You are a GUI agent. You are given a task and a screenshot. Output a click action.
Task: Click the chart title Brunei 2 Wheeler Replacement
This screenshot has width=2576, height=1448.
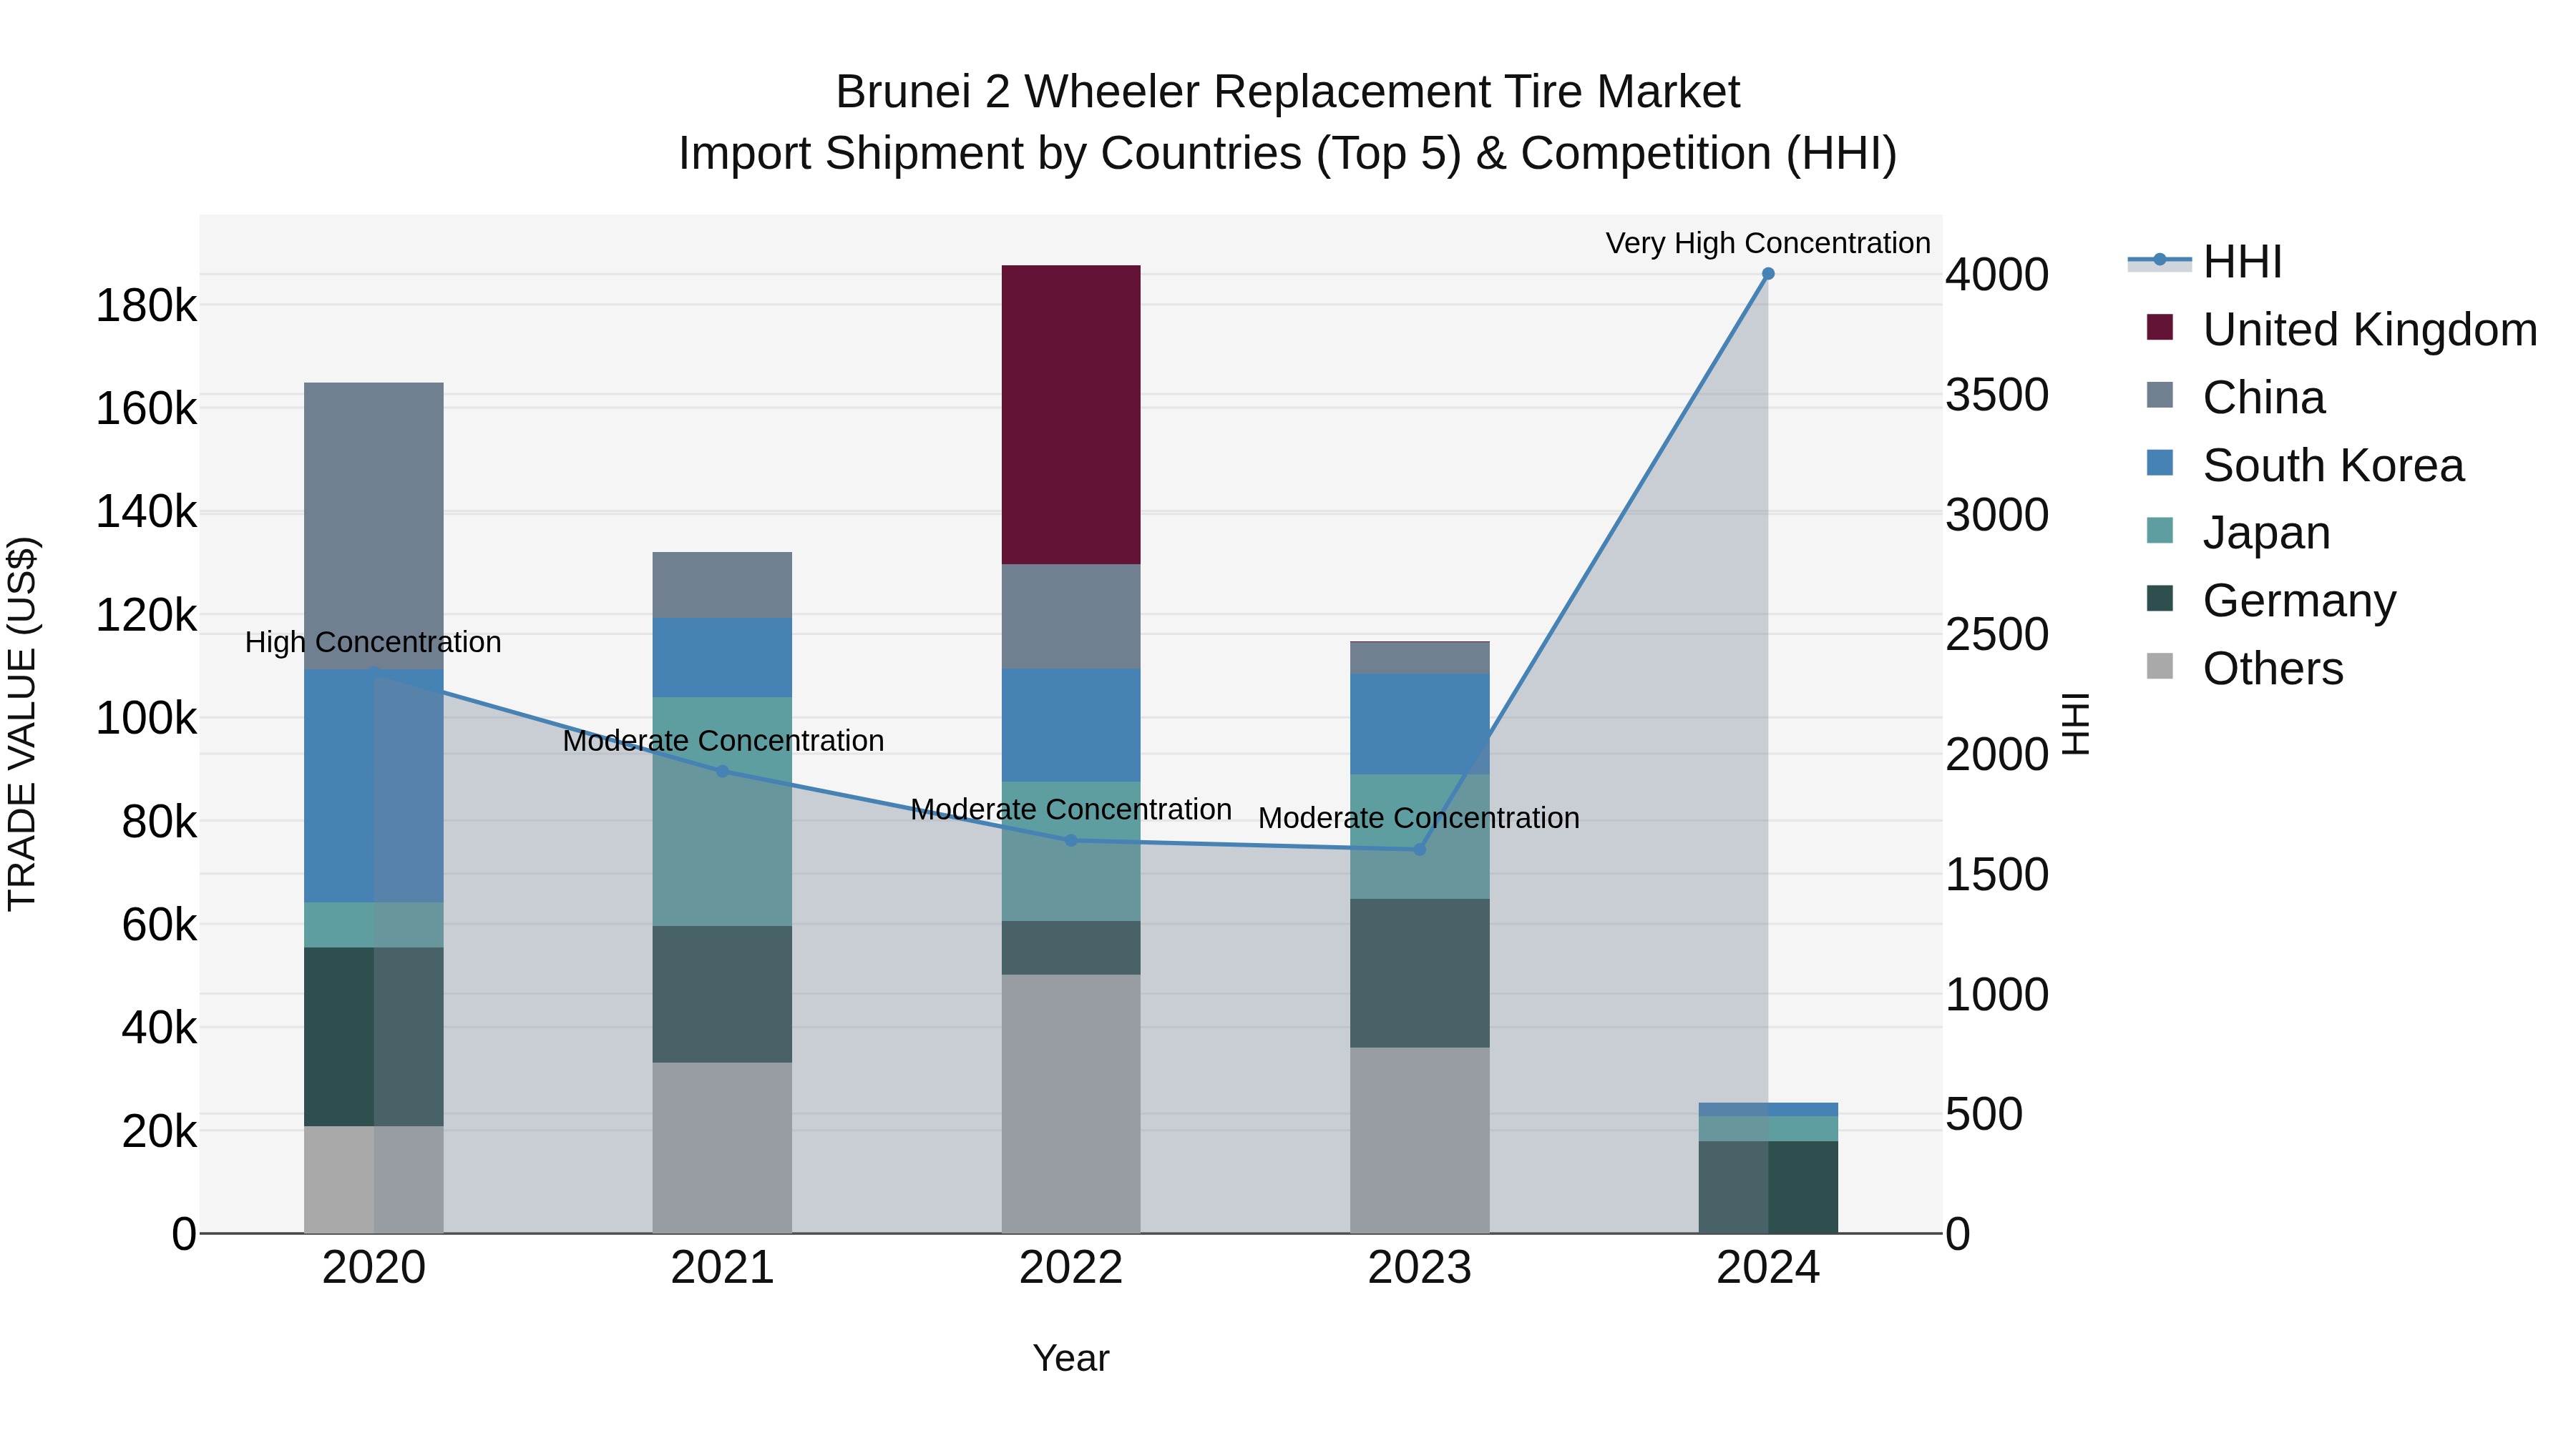coord(1288,92)
